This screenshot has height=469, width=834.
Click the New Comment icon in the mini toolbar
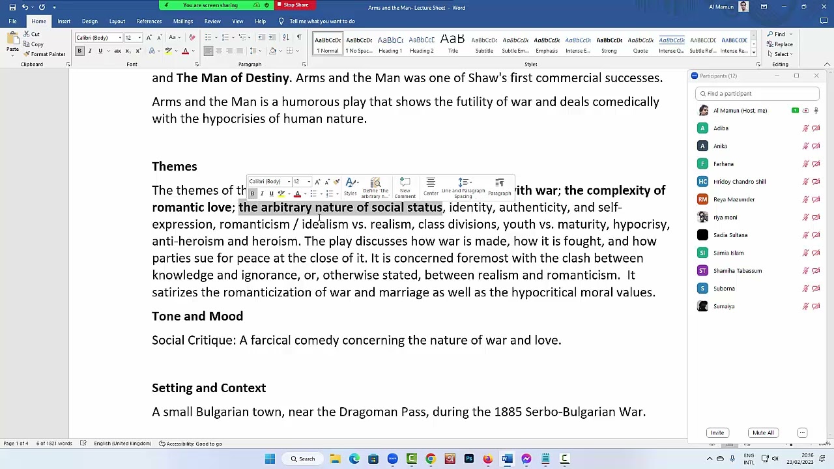point(405,188)
